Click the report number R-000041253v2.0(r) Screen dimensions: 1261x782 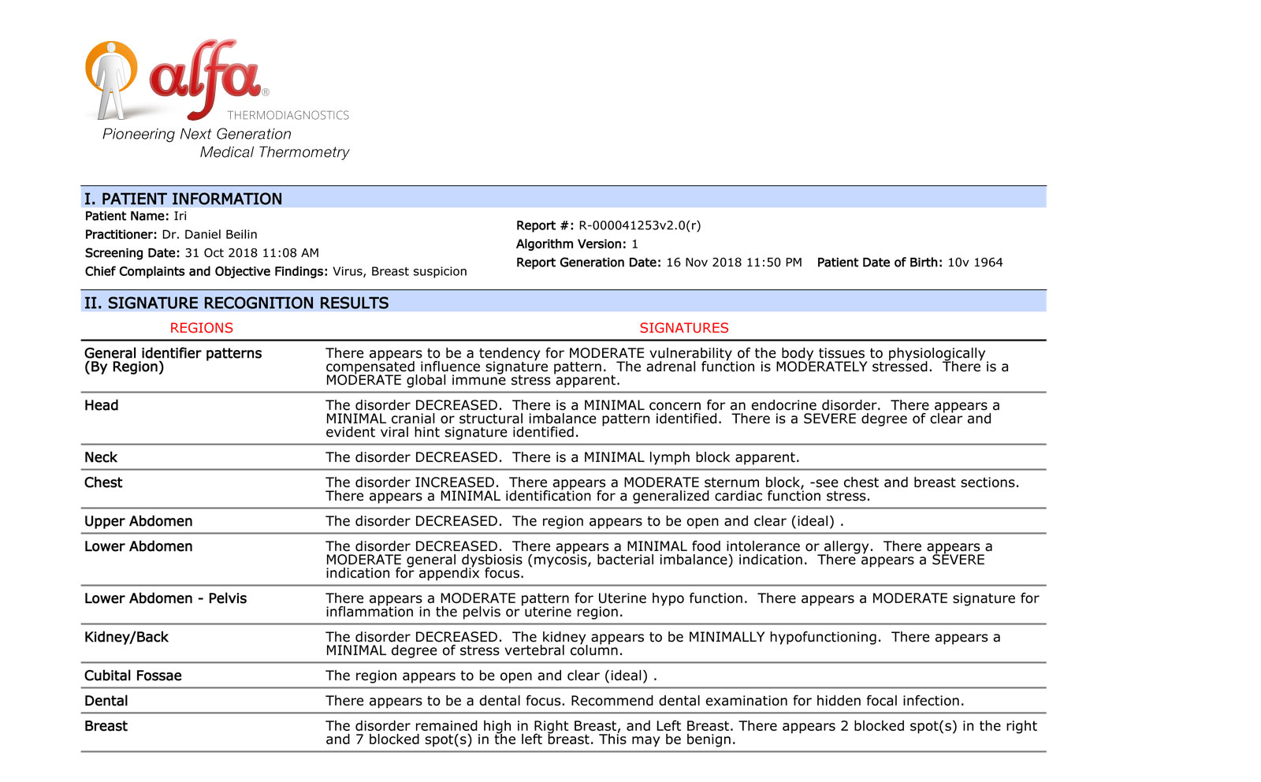(x=639, y=225)
